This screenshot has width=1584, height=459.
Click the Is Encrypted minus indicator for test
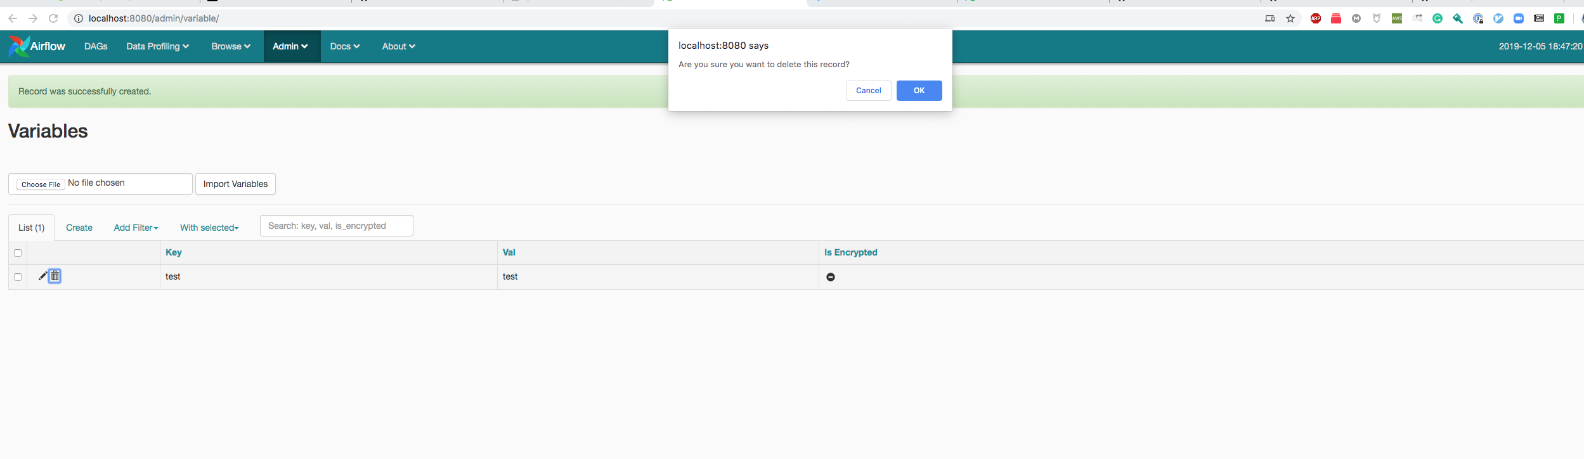tap(831, 277)
